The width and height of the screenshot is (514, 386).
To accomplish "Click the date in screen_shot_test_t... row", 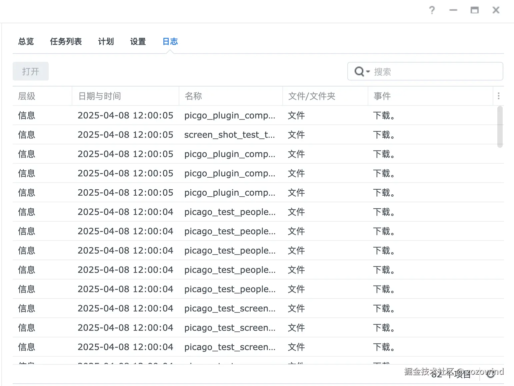I will pyautogui.click(x=125, y=135).
